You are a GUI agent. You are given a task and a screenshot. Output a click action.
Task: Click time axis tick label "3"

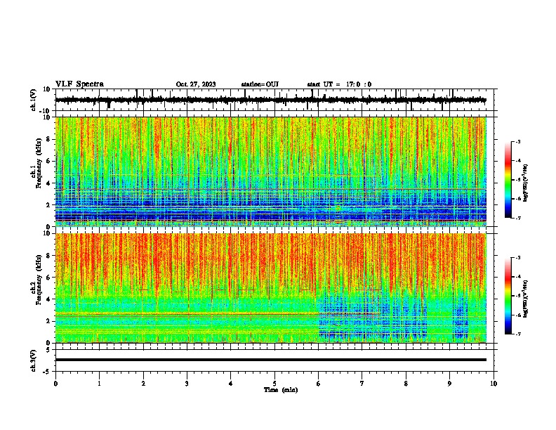[x=187, y=384]
